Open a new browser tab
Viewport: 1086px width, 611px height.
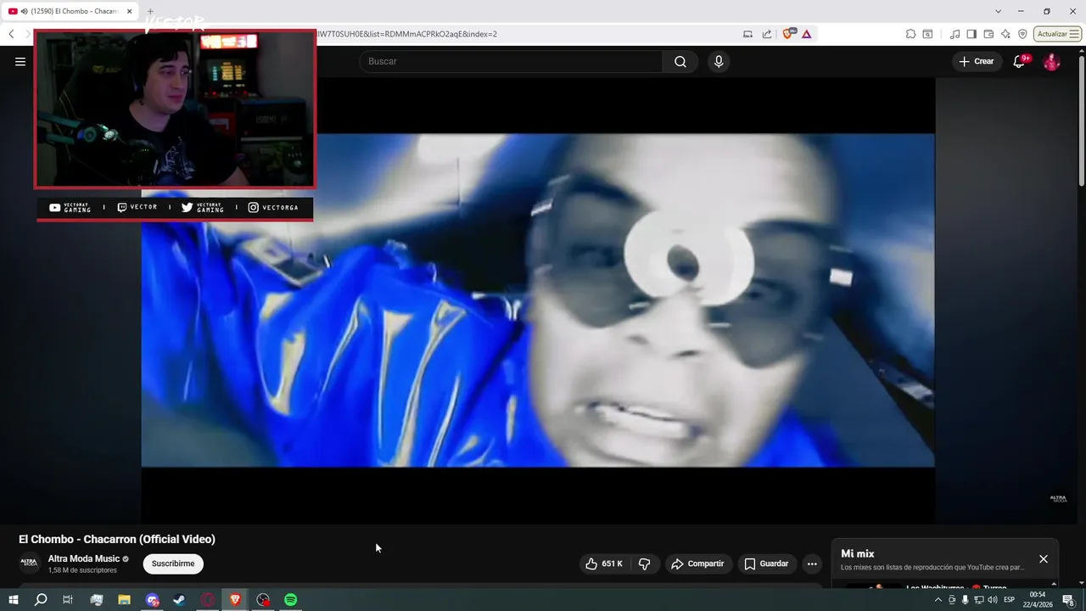pyautogui.click(x=150, y=12)
